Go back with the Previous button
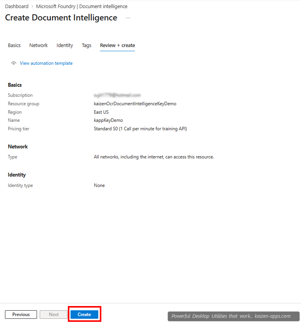This screenshot has height=323, width=301. tap(21, 315)
